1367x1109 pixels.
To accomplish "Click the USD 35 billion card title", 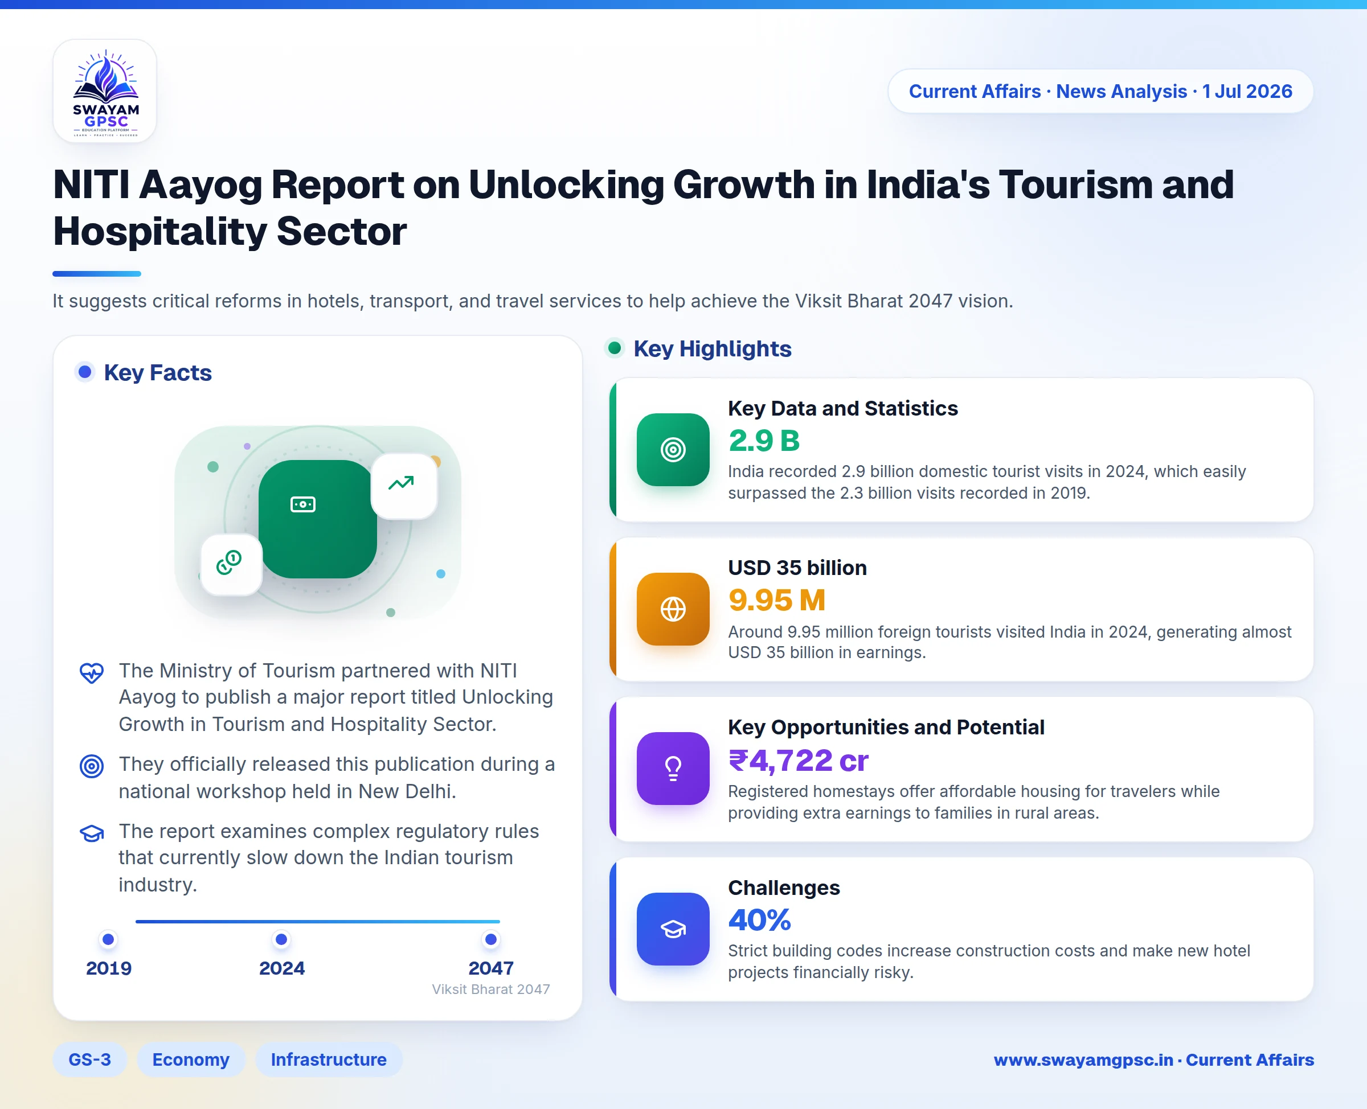I will tap(797, 568).
